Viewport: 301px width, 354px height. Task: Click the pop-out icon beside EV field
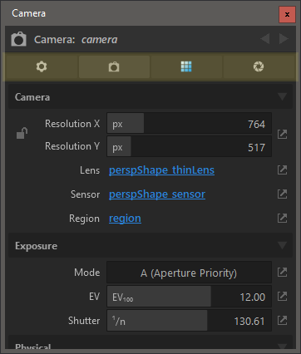click(282, 297)
